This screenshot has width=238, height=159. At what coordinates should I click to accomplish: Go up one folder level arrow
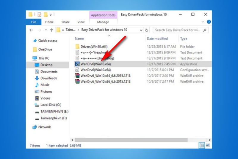[x=51, y=30]
